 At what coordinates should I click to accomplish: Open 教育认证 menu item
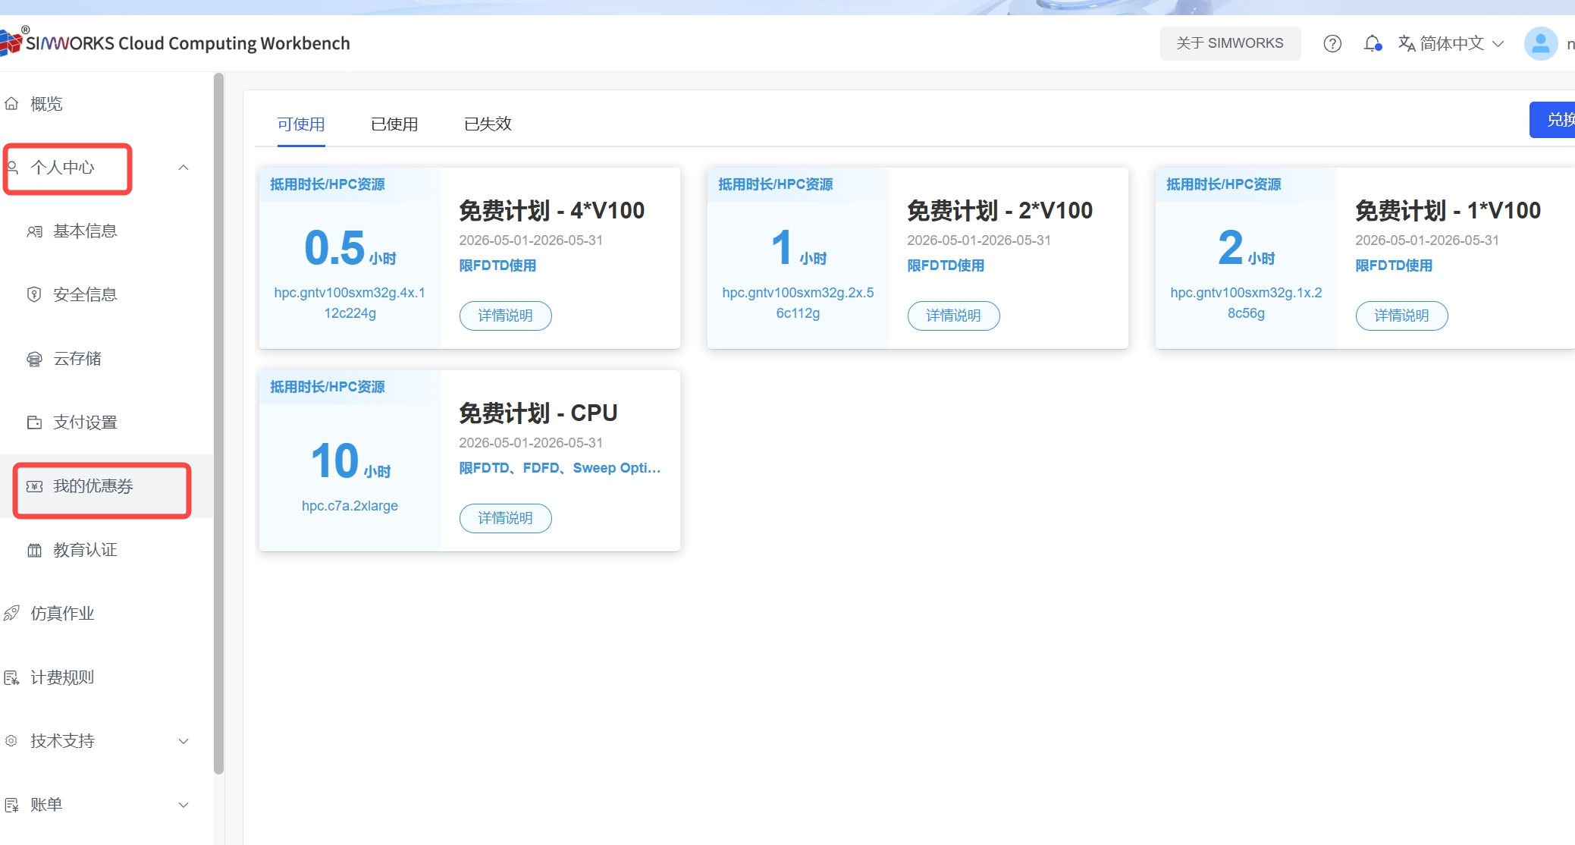point(106,550)
